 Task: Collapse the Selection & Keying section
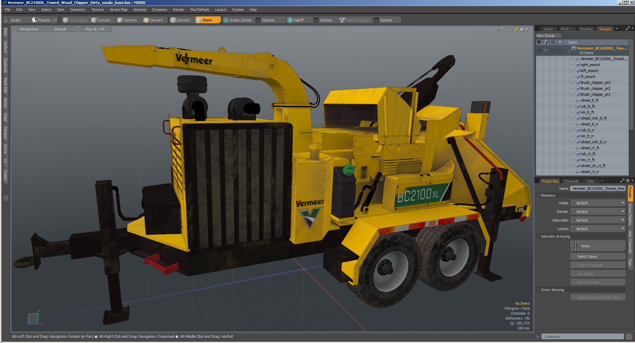538,236
